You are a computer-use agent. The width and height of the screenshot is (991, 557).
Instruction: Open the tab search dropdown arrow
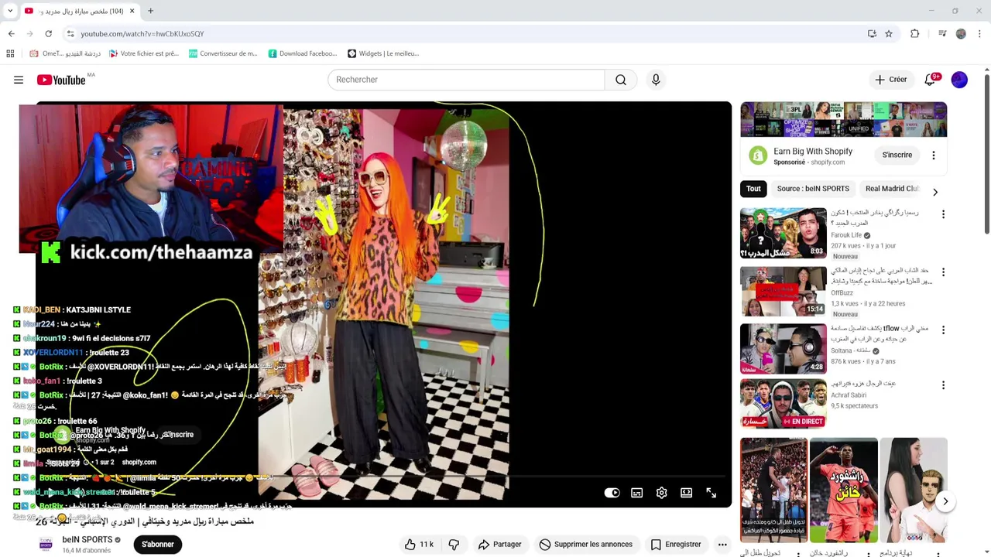coord(10,11)
